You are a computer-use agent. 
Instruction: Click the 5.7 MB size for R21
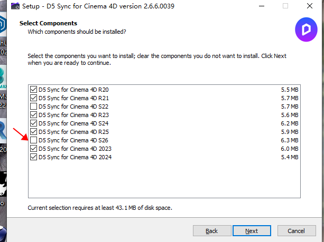pos(290,98)
